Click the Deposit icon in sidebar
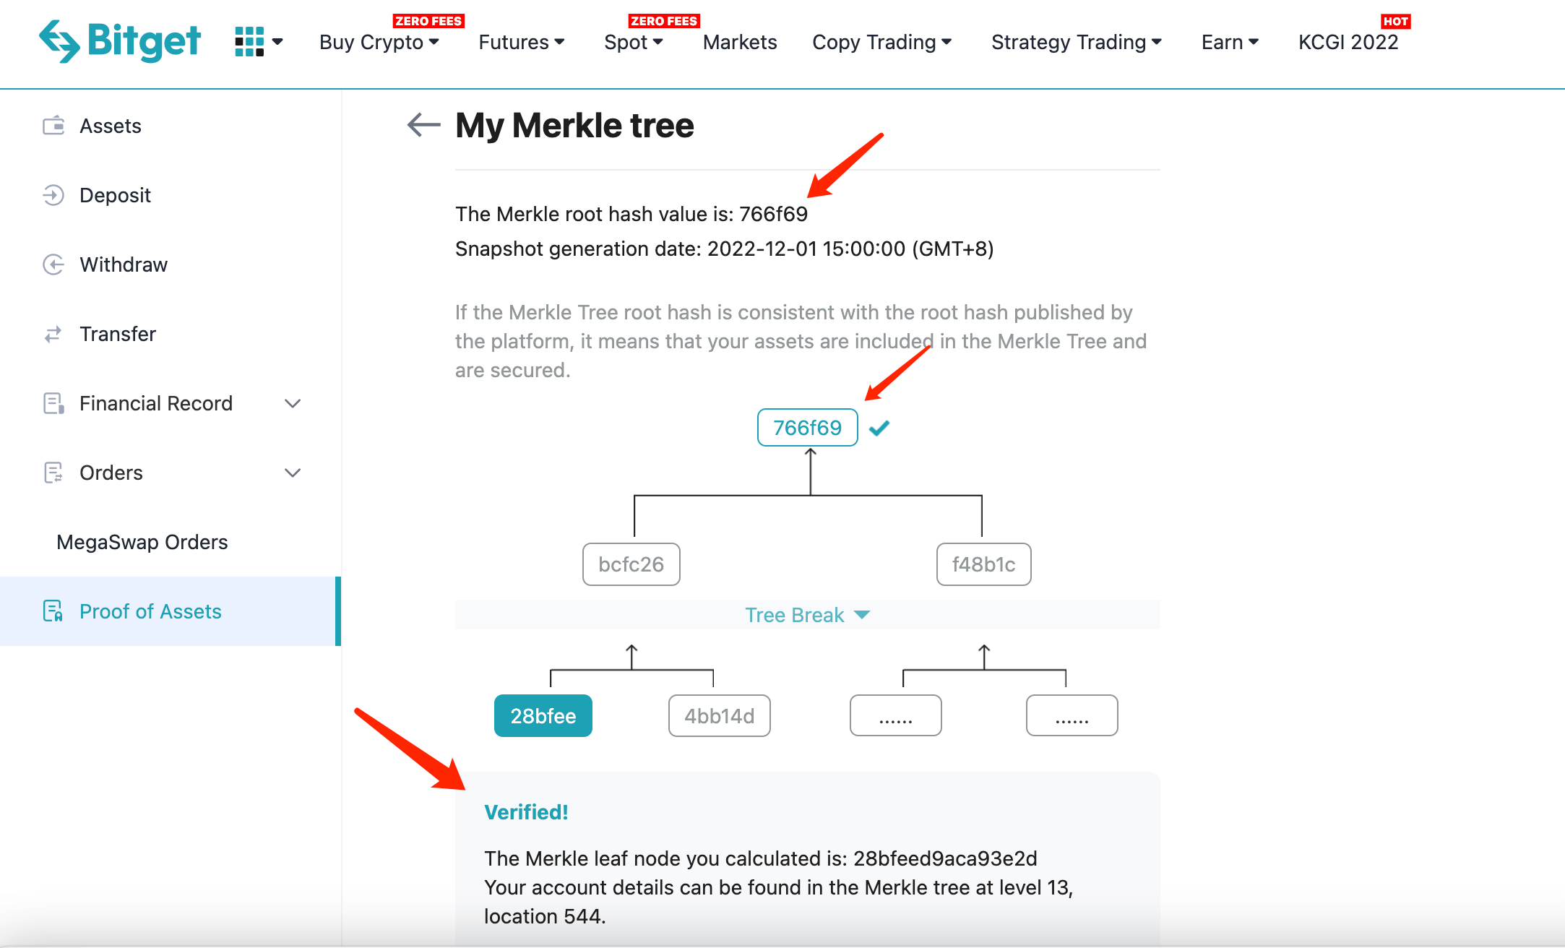Image resolution: width=1565 pixels, height=948 pixels. point(53,195)
